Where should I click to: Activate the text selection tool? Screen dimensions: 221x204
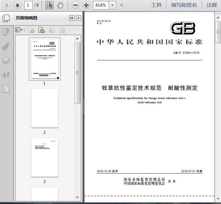click(49, 5)
